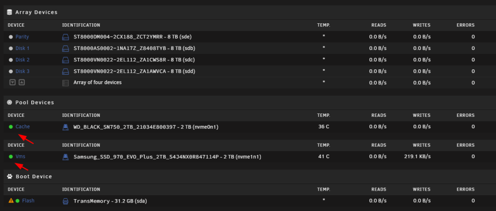Click the Parity disk drive icon
This screenshot has height=211, width=496.
[65, 37]
